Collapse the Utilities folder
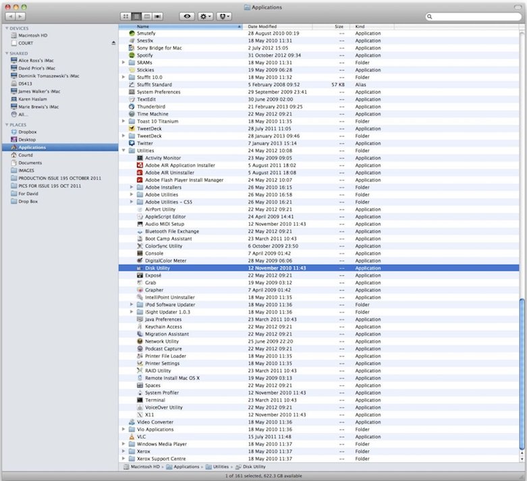The height and width of the screenshot is (481, 527). tap(123, 150)
